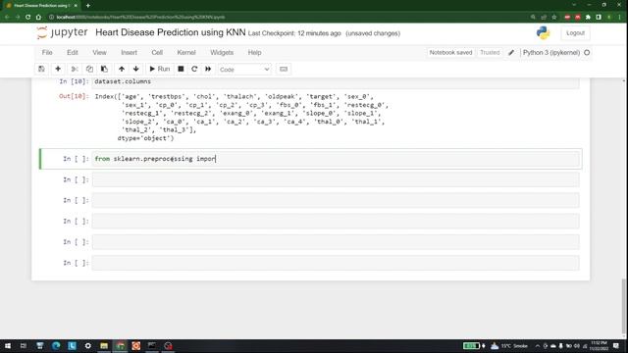Open the Windows Start menu
Viewport: 628px width, 353px height.
pos(8,346)
